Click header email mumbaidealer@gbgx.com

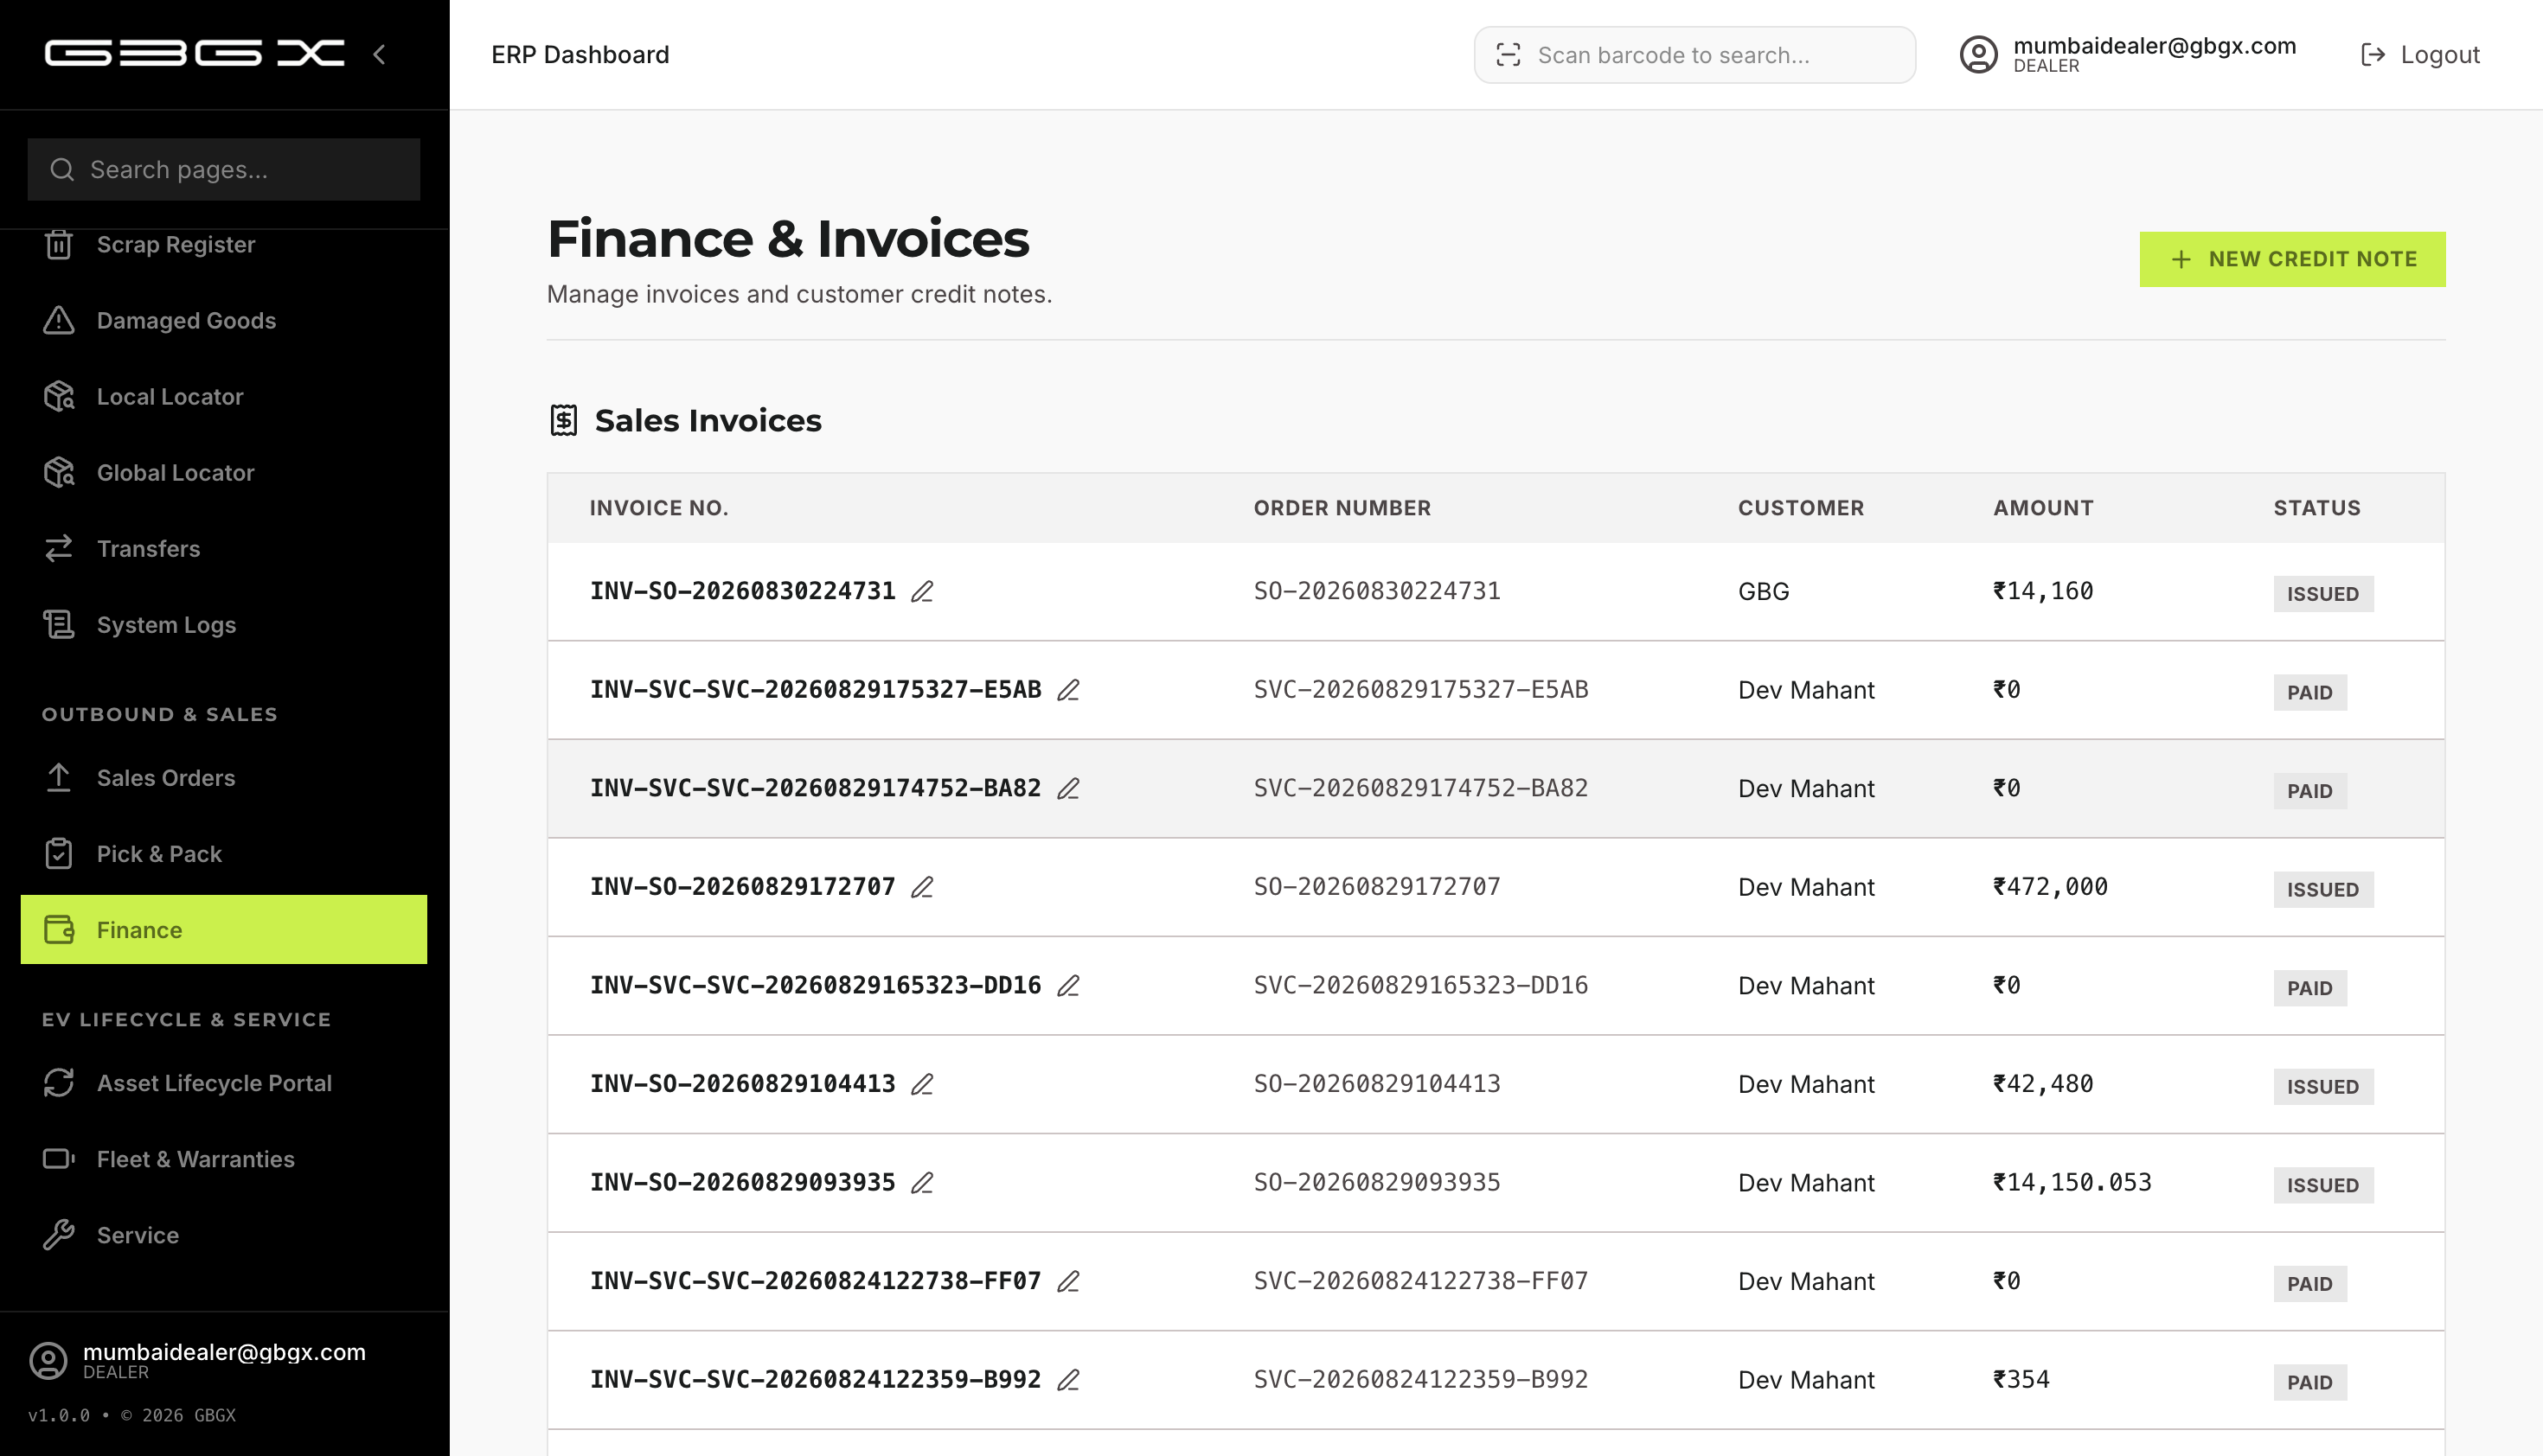click(2155, 46)
